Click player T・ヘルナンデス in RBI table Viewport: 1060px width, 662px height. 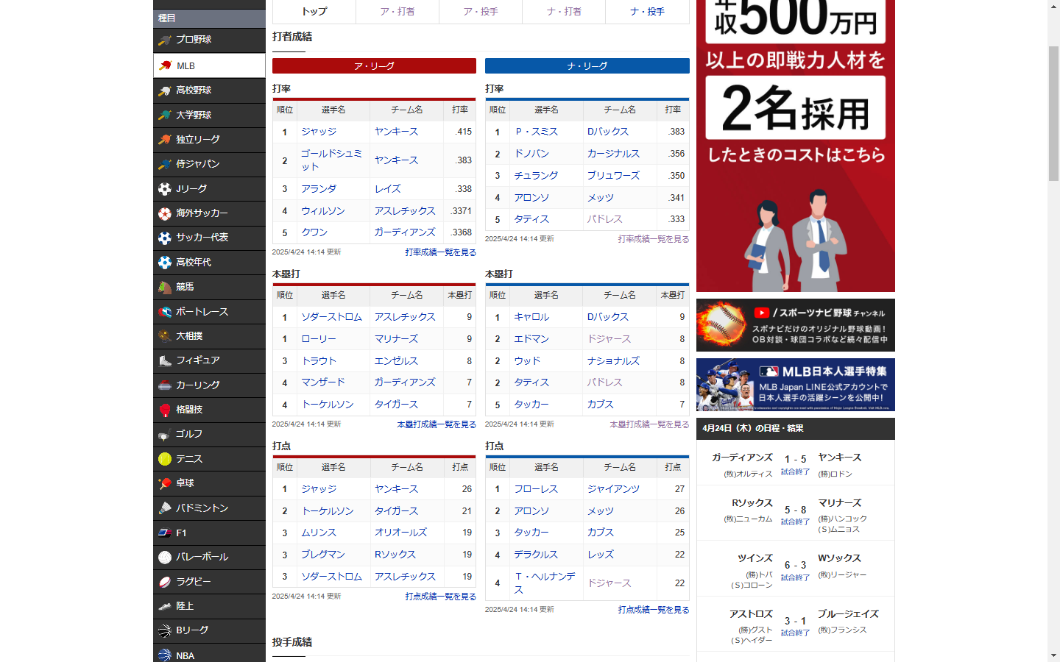(545, 583)
